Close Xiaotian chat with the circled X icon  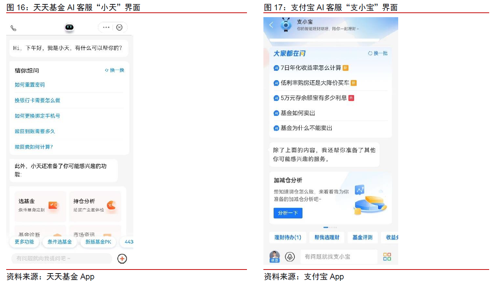(x=119, y=27)
